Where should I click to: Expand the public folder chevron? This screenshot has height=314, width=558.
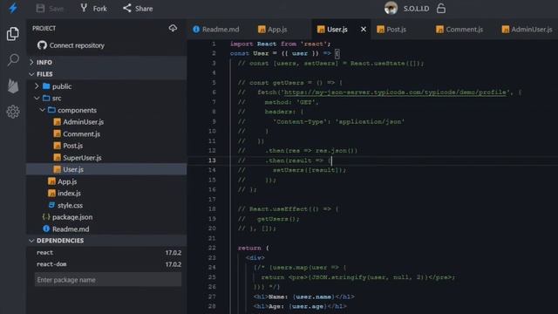(x=37, y=86)
